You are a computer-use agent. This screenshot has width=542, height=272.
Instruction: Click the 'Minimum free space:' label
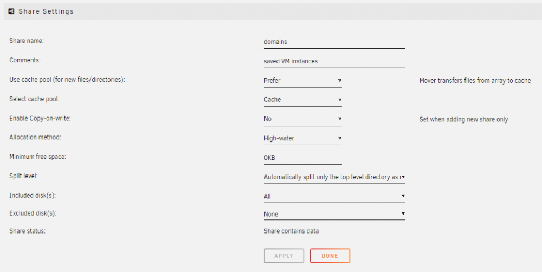click(37, 157)
